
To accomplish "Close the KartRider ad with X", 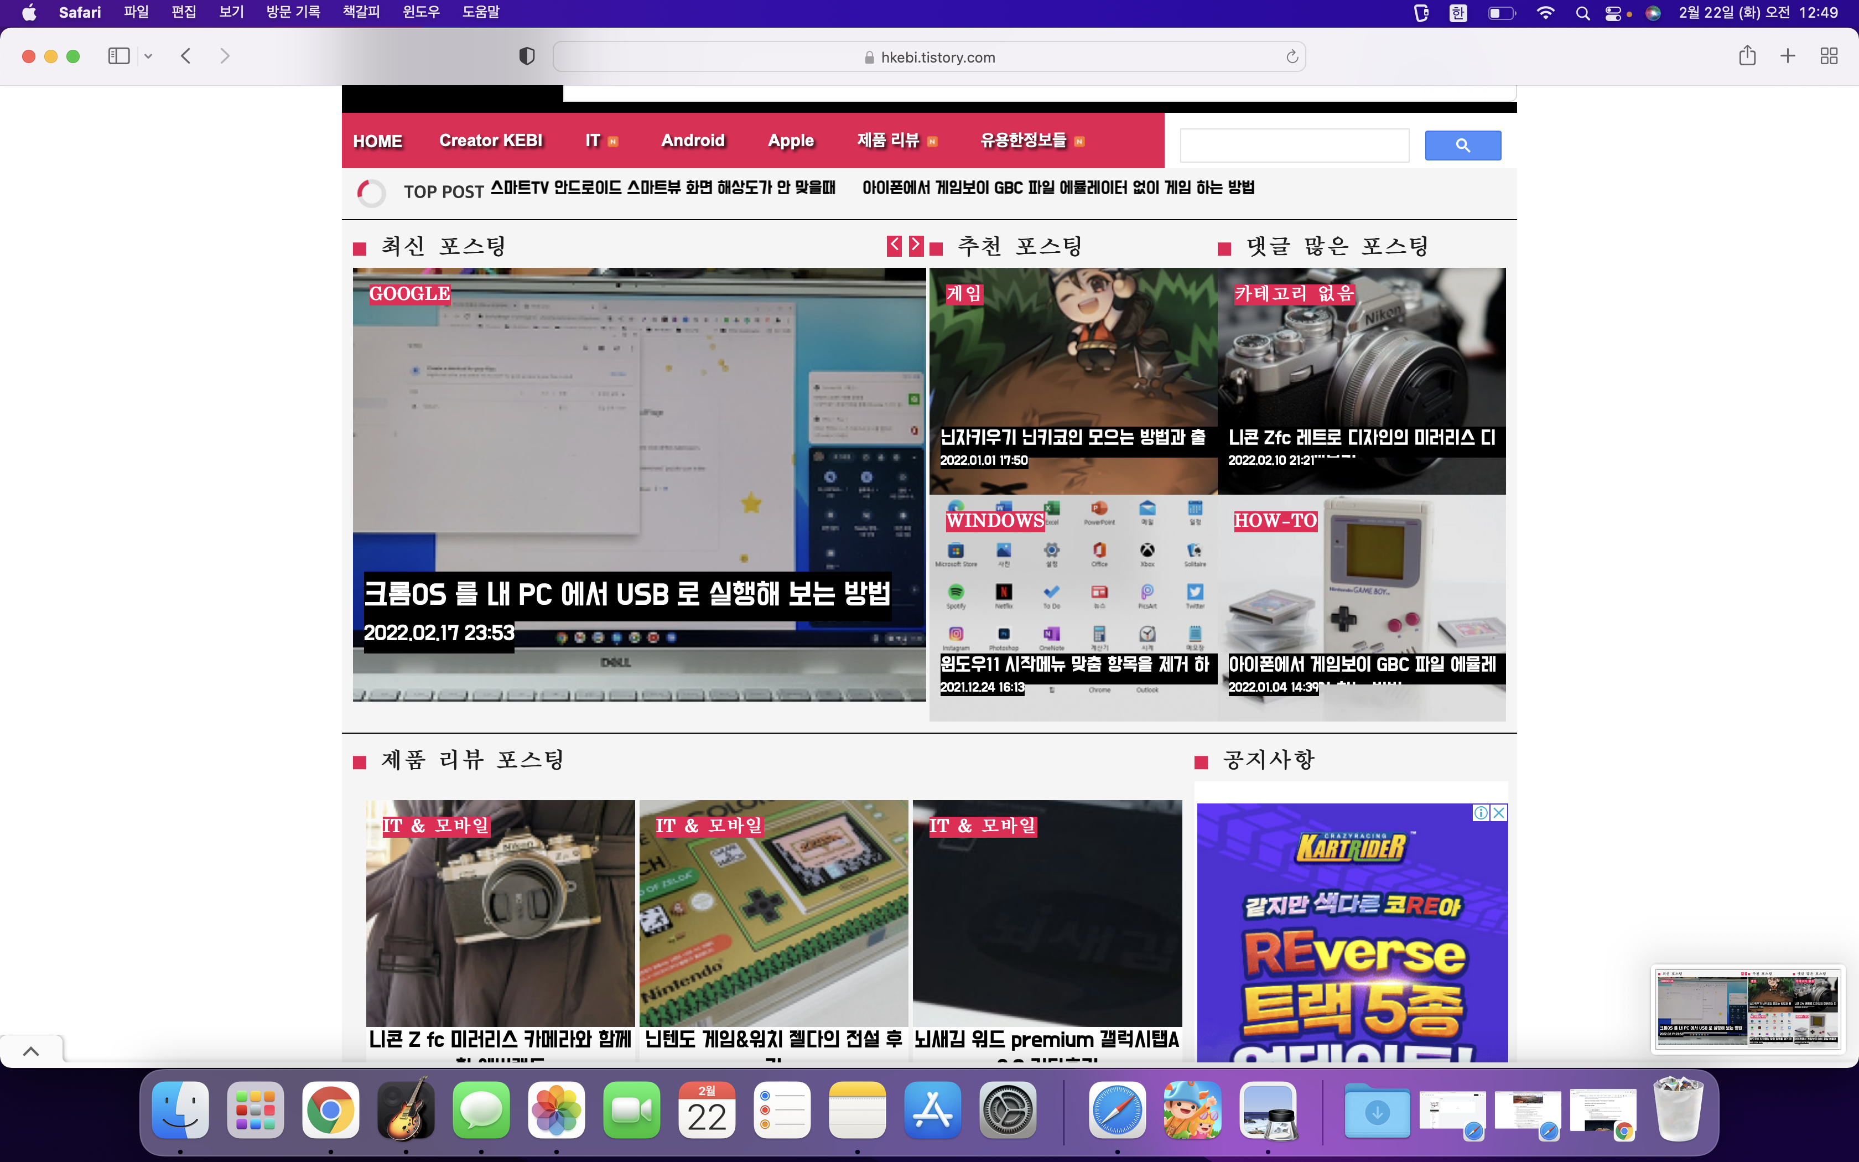I will coord(1499,812).
